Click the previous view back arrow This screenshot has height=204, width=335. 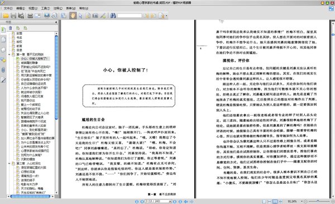click(x=186, y=201)
